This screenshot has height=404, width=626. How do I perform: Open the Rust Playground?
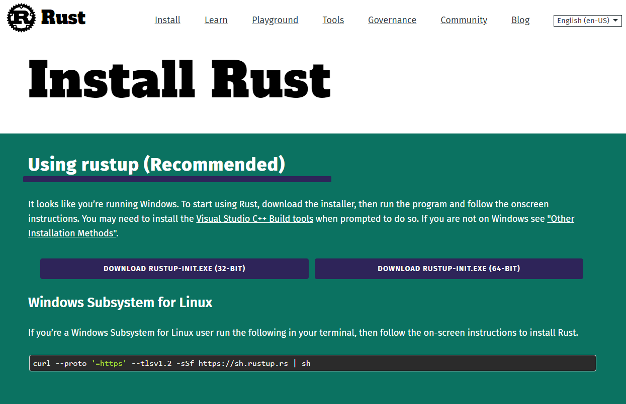pos(275,20)
